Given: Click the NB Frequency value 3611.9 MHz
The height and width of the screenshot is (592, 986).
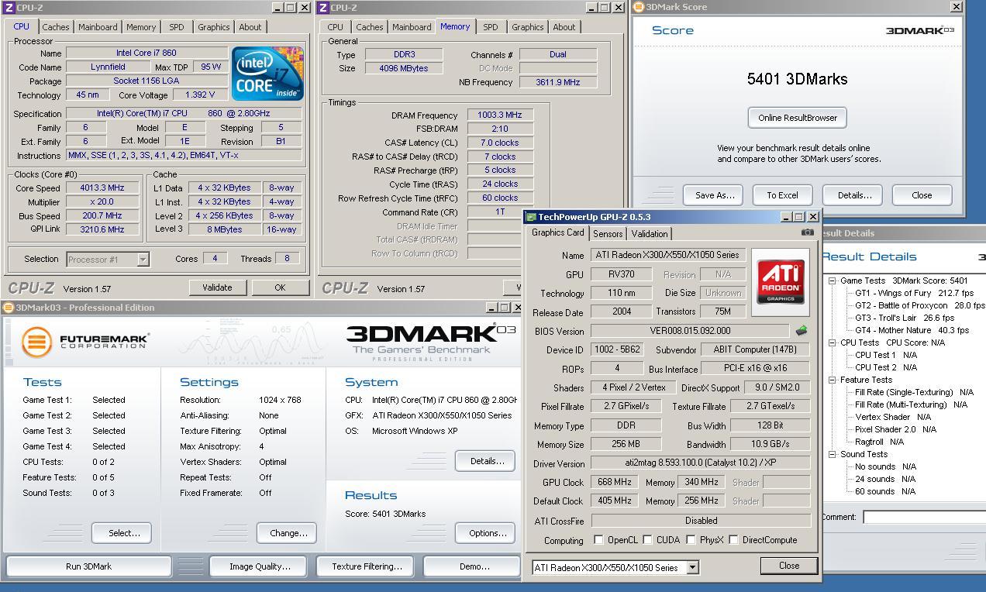Looking at the screenshot, I should coord(557,82).
